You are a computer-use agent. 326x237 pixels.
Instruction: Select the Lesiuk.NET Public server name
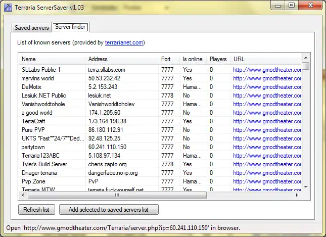click(x=44, y=96)
